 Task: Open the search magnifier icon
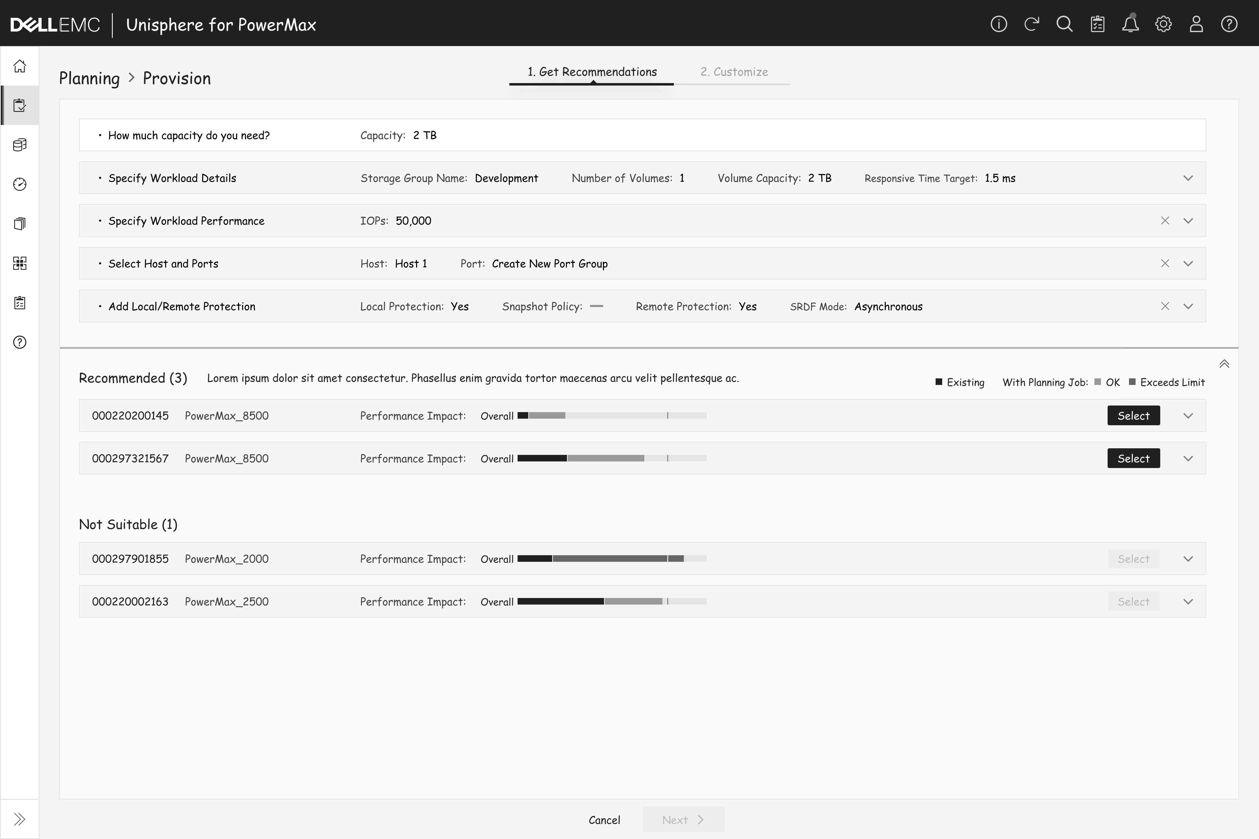pyautogui.click(x=1064, y=24)
